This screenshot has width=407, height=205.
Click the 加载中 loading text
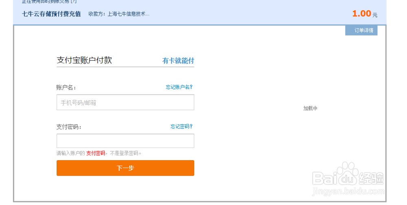310,108
